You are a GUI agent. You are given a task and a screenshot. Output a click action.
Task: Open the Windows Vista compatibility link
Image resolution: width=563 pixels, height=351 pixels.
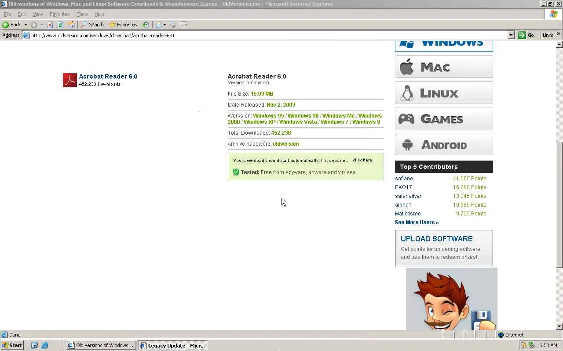coord(298,122)
